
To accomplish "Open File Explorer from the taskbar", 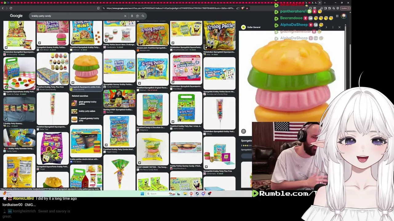I will [x=185, y=194].
